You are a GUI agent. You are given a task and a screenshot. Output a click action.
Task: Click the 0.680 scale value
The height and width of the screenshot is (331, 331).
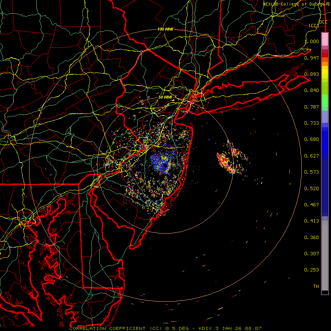click(x=312, y=139)
